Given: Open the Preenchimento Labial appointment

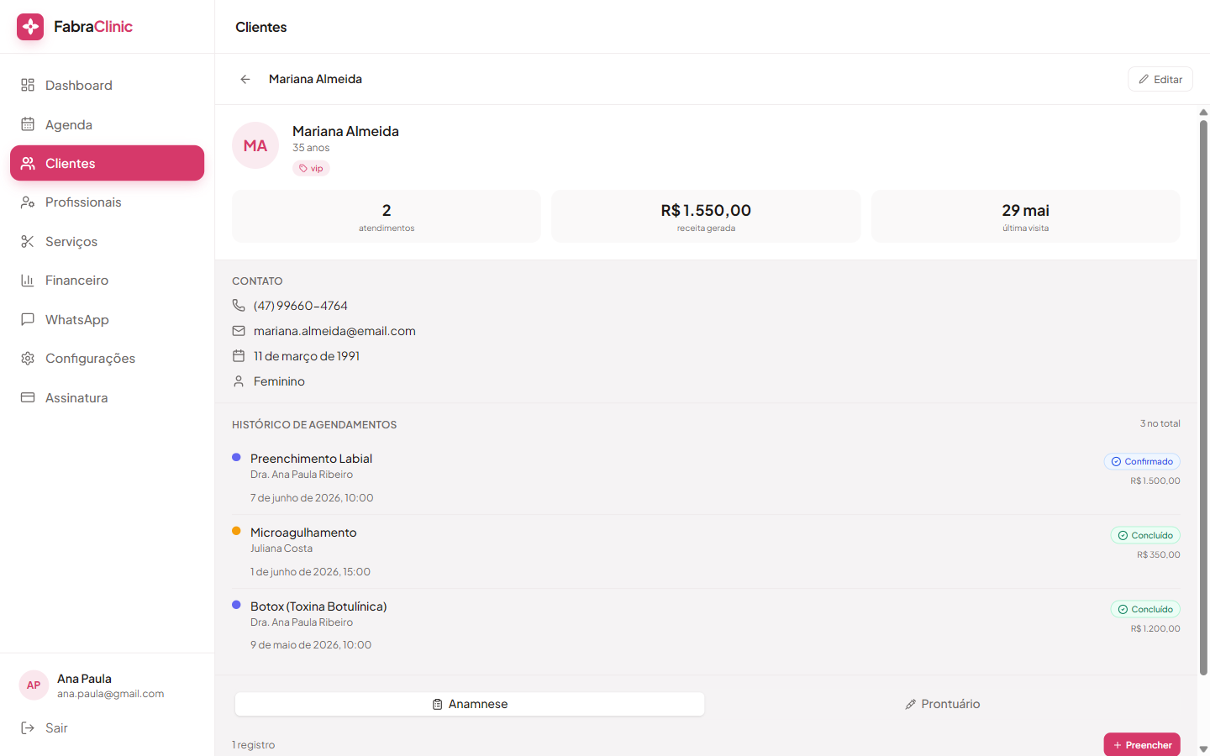Looking at the screenshot, I should coord(706,478).
